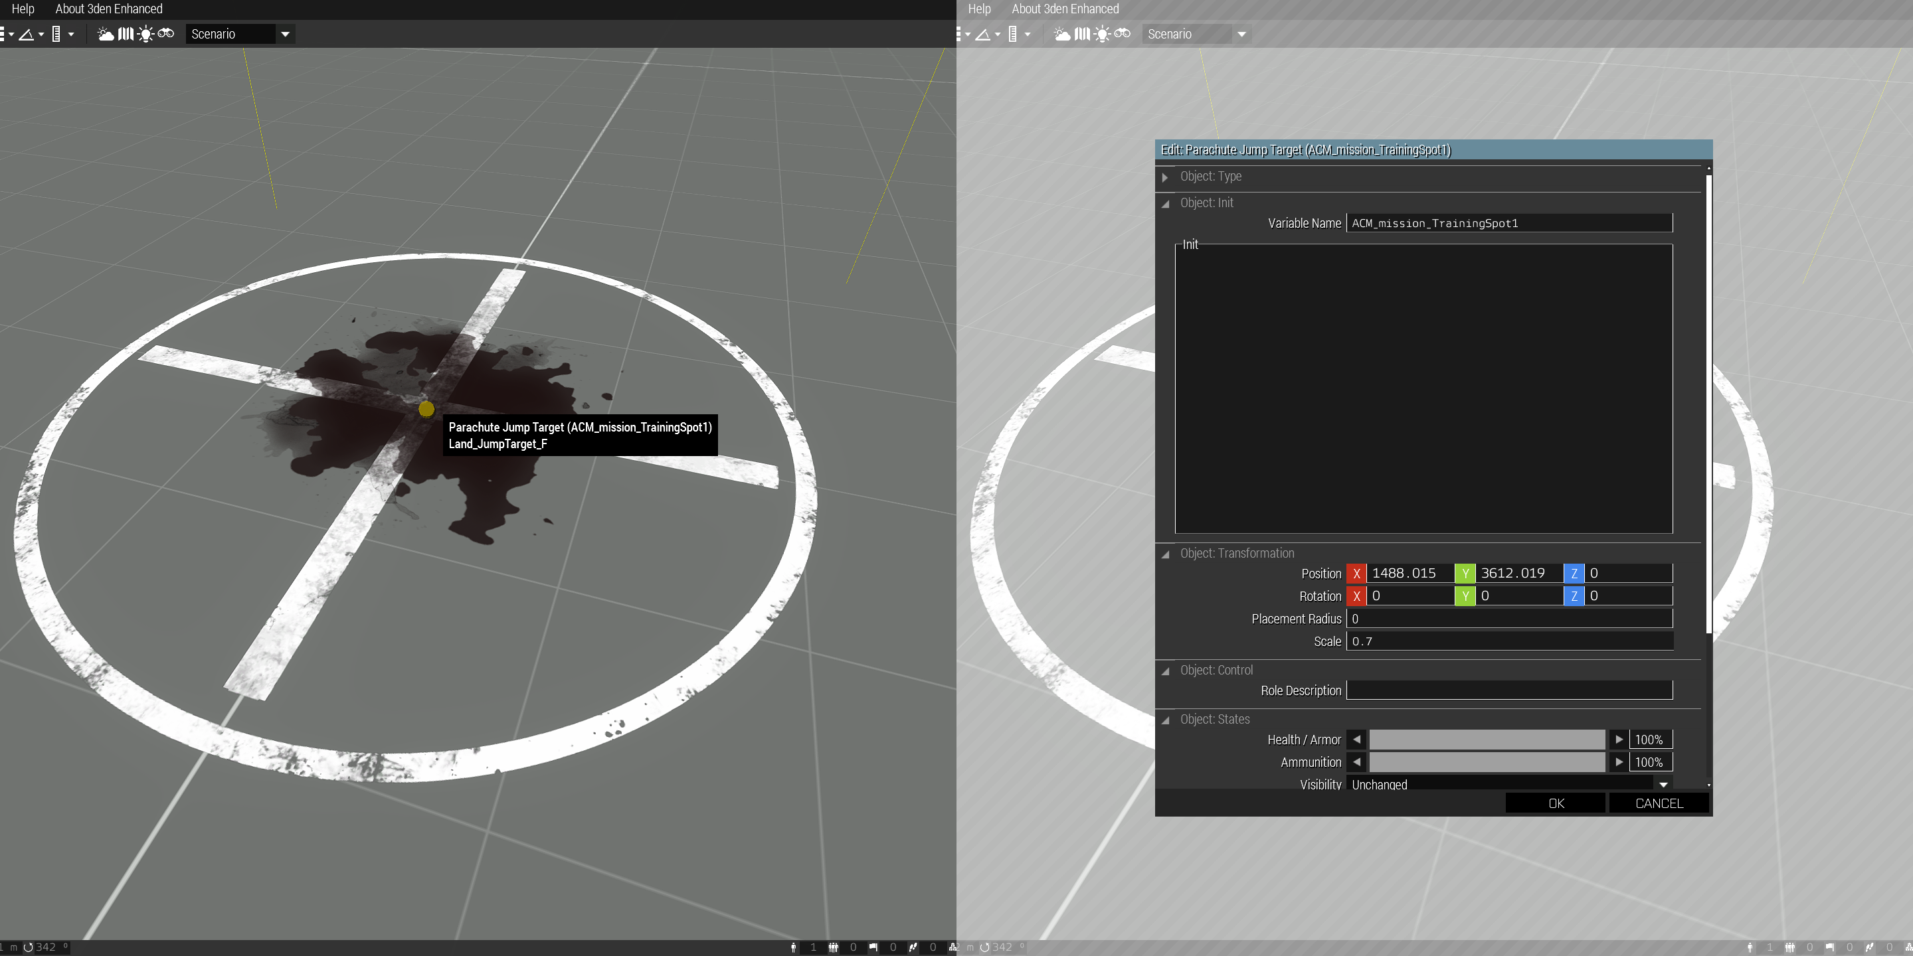Image resolution: width=1913 pixels, height=956 pixels.
Task: Decrease Ammunition using its left arrow
Action: 1357,762
